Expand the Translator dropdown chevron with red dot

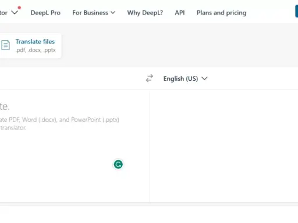pos(15,13)
